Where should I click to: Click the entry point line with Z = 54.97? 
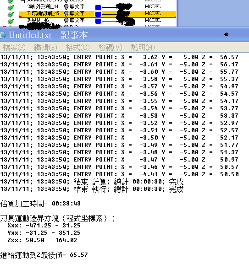point(119,86)
